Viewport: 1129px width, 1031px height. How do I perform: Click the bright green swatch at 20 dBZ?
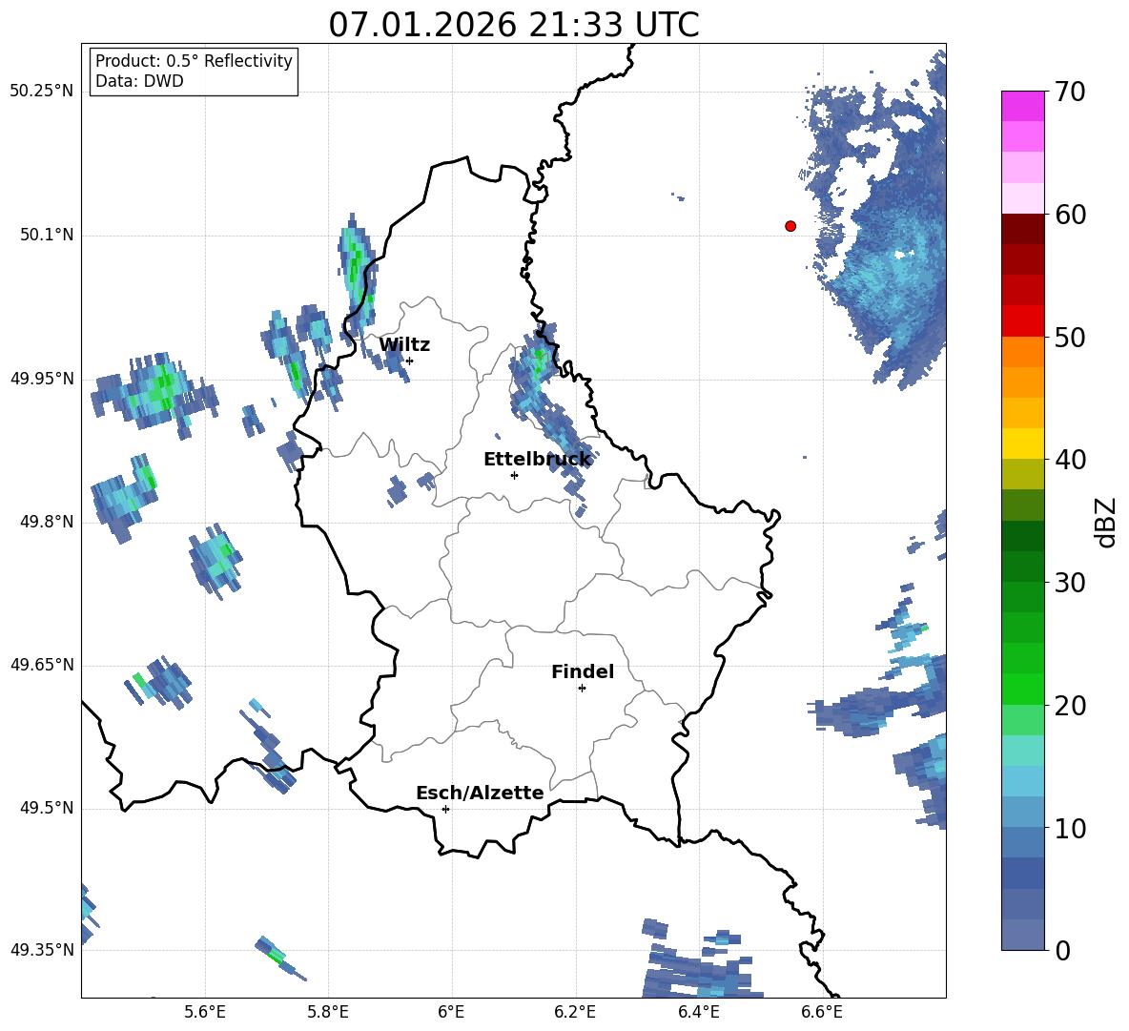click(x=1022, y=689)
